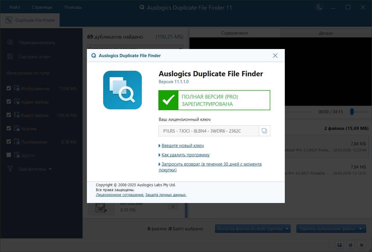Click the double-chevron down icon in bottom bar

(362, 245)
